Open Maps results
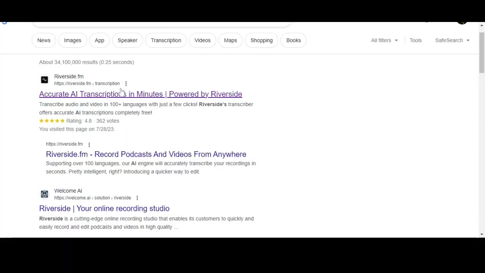The height and width of the screenshot is (273, 485). [230, 40]
